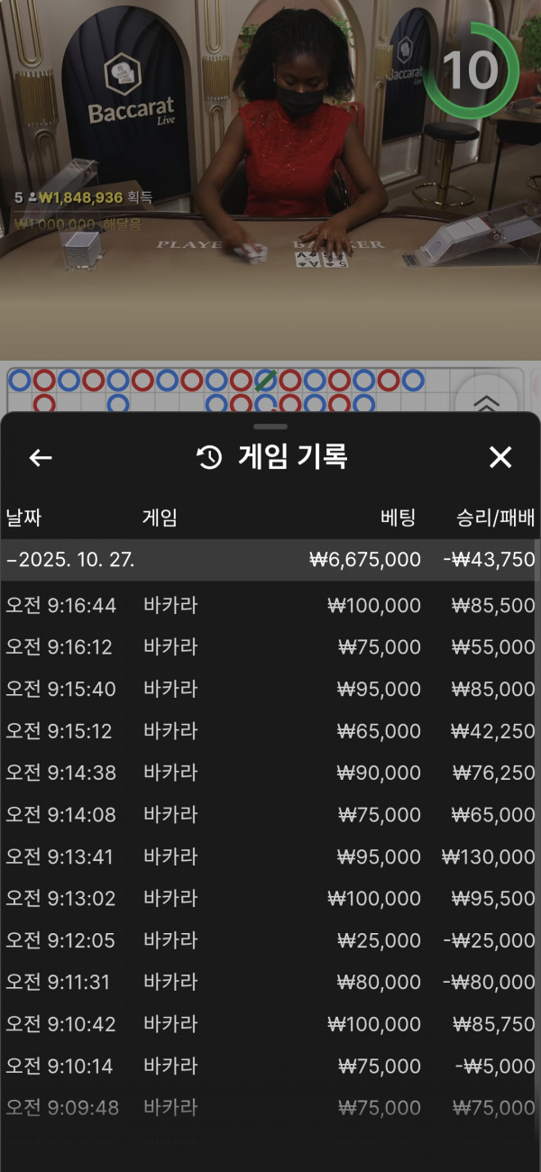541x1172 pixels.
Task: Tap the Baccarat Live logo on the left arch
Action: pyautogui.click(x=120, y=90)
